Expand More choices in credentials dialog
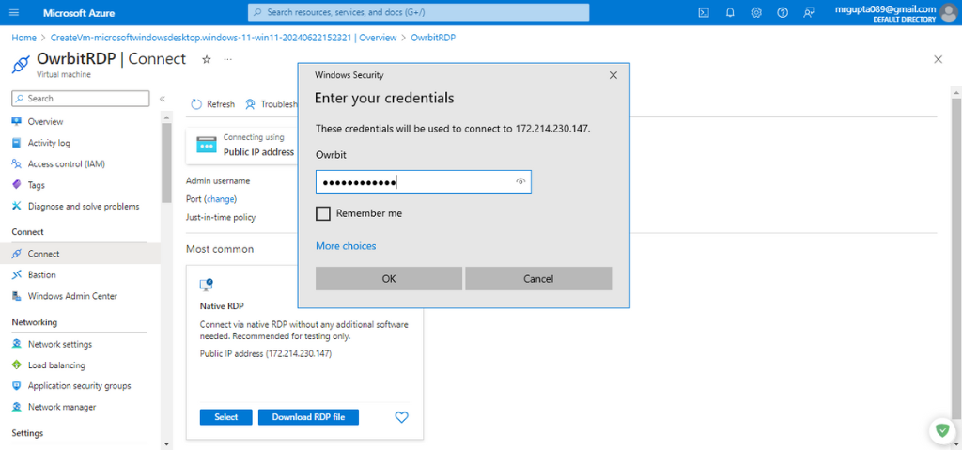The image size is (962, 451). coord(346,246)
